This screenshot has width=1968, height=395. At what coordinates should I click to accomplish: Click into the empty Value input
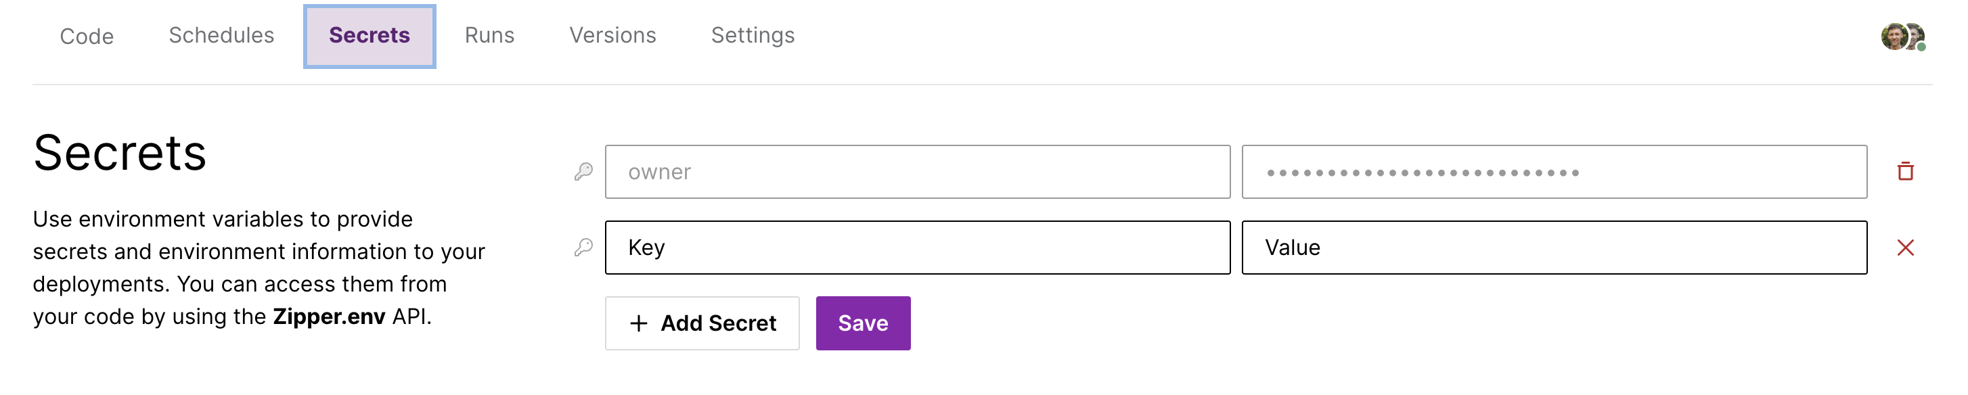[1553, 248]
